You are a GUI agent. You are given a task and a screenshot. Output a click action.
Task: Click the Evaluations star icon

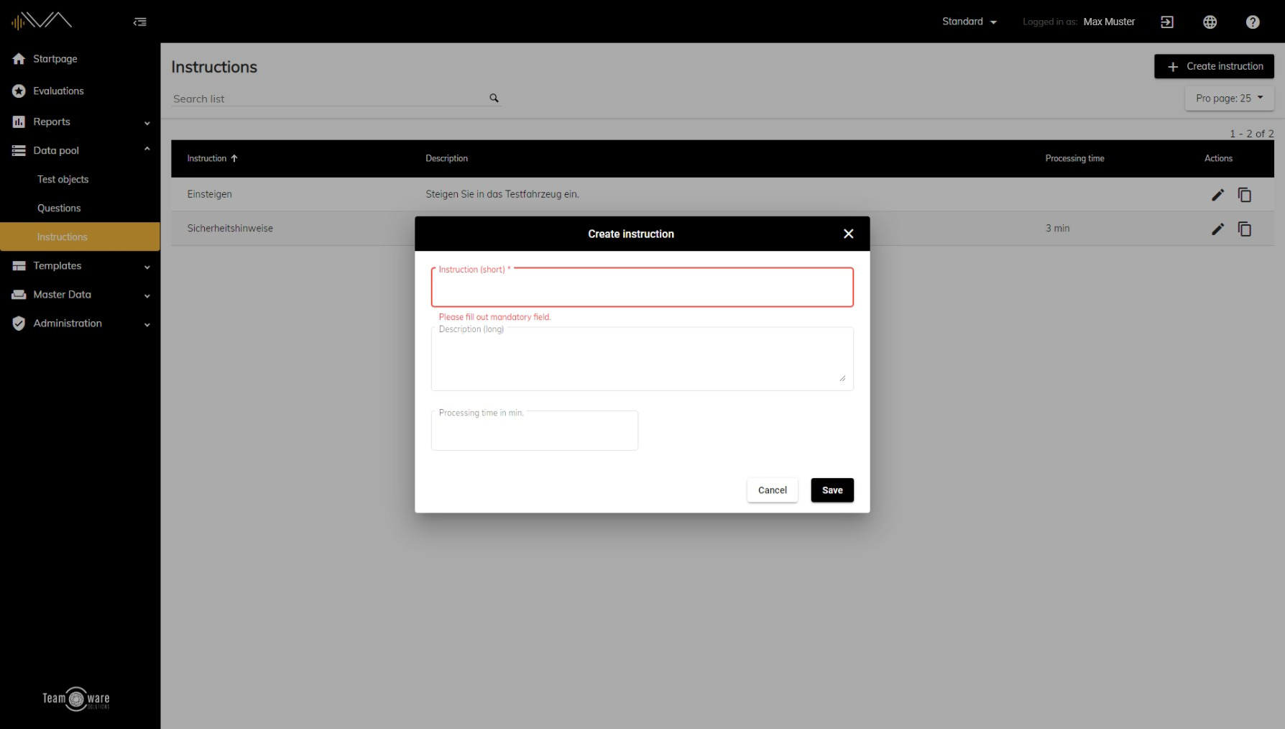(19, 91)
